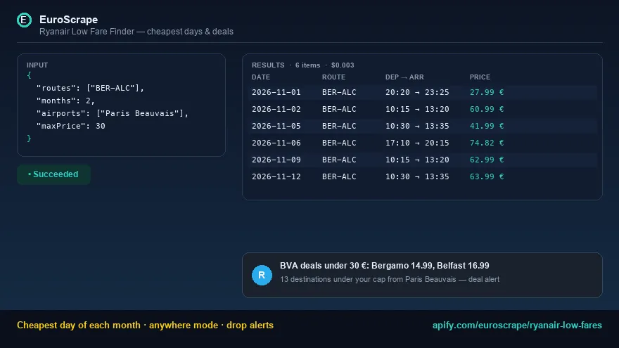Select the 2026-11-09 date cell
619x348 pixels.
click(x=276, y=160)
